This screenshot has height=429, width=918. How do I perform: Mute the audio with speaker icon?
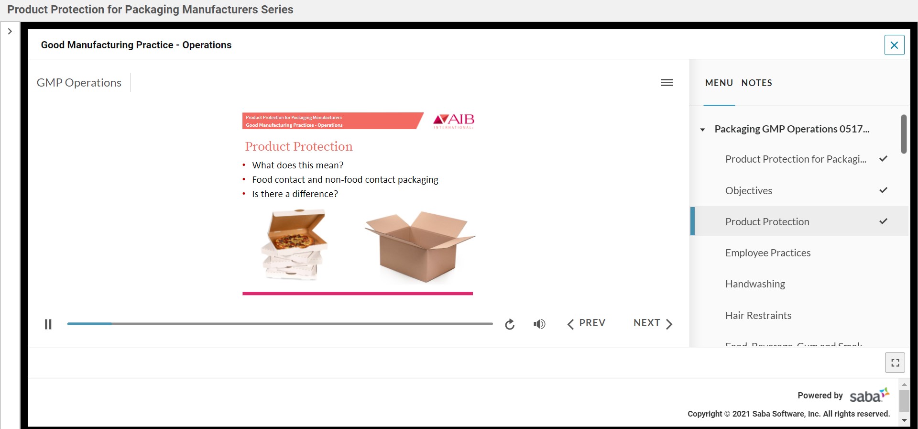point(539,324)
